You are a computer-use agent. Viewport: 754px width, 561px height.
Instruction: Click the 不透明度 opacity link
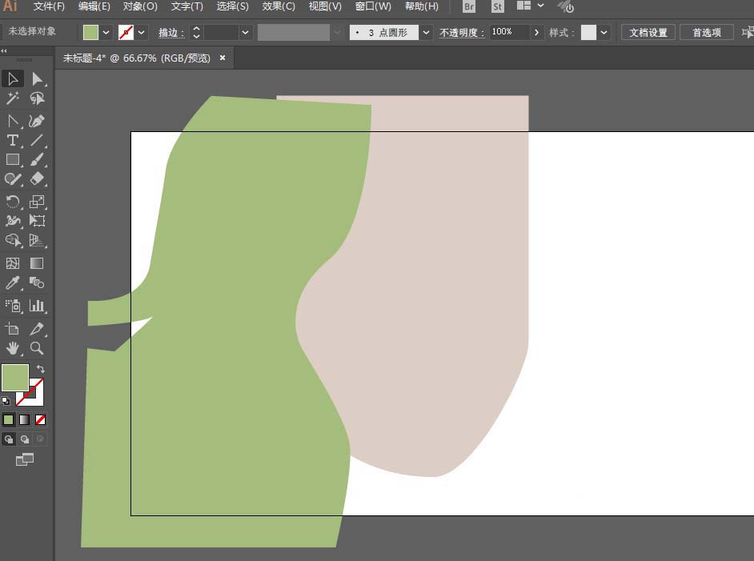(462, 32)
